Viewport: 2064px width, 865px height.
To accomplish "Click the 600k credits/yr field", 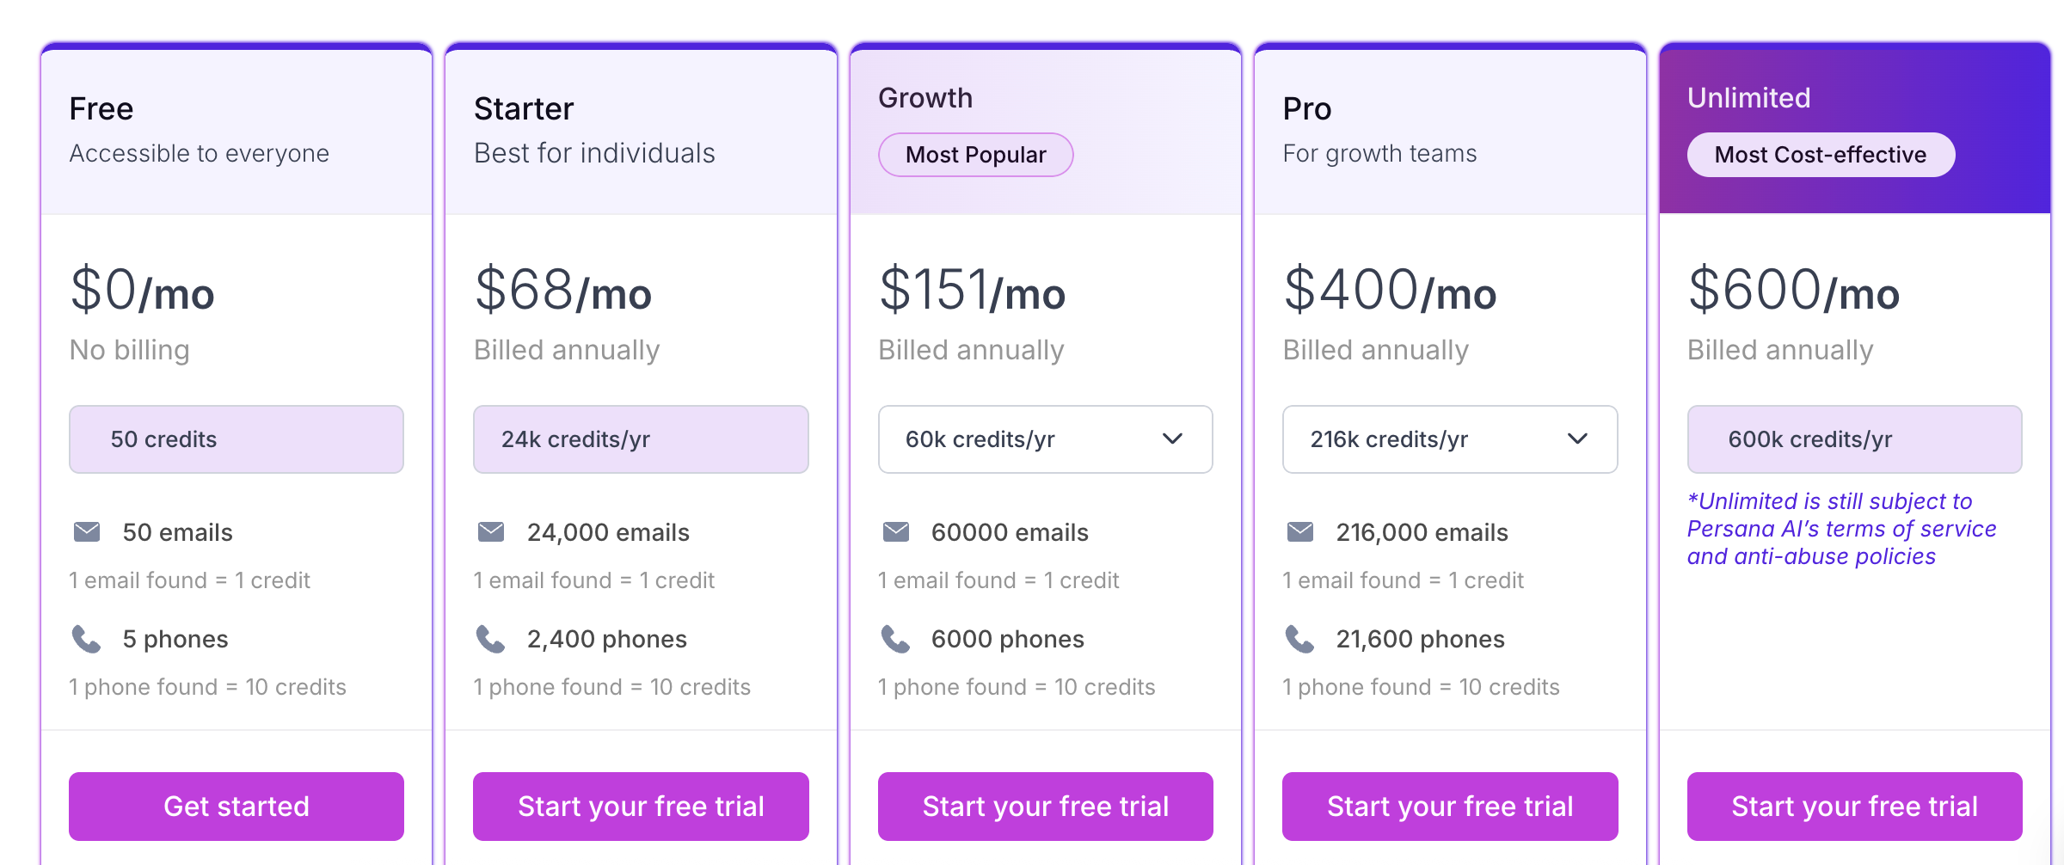I will [1855, 439].
